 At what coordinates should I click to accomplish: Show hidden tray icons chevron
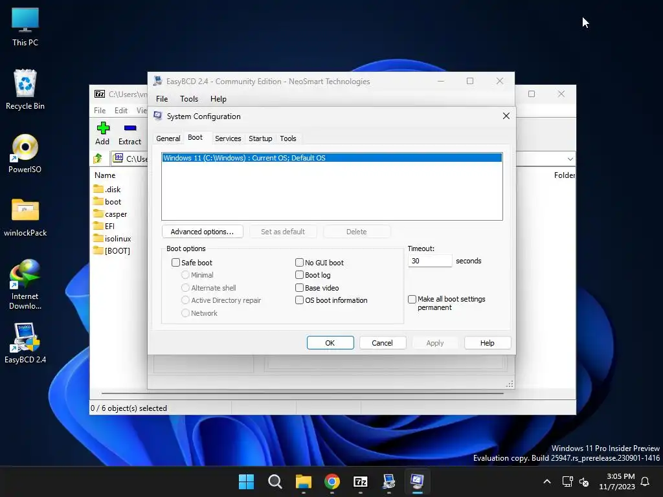(546, 481)
